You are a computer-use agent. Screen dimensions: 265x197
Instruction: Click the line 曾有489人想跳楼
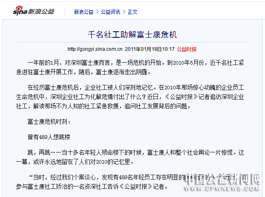click(49, 137)
